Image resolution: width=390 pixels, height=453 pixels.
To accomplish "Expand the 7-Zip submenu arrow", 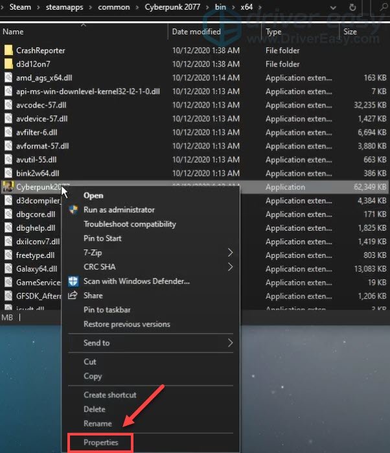I will click(230, 253).
